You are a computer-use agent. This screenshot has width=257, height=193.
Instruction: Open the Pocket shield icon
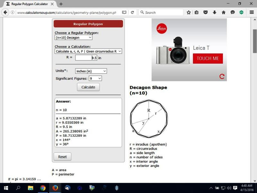[x=205, y=12]
